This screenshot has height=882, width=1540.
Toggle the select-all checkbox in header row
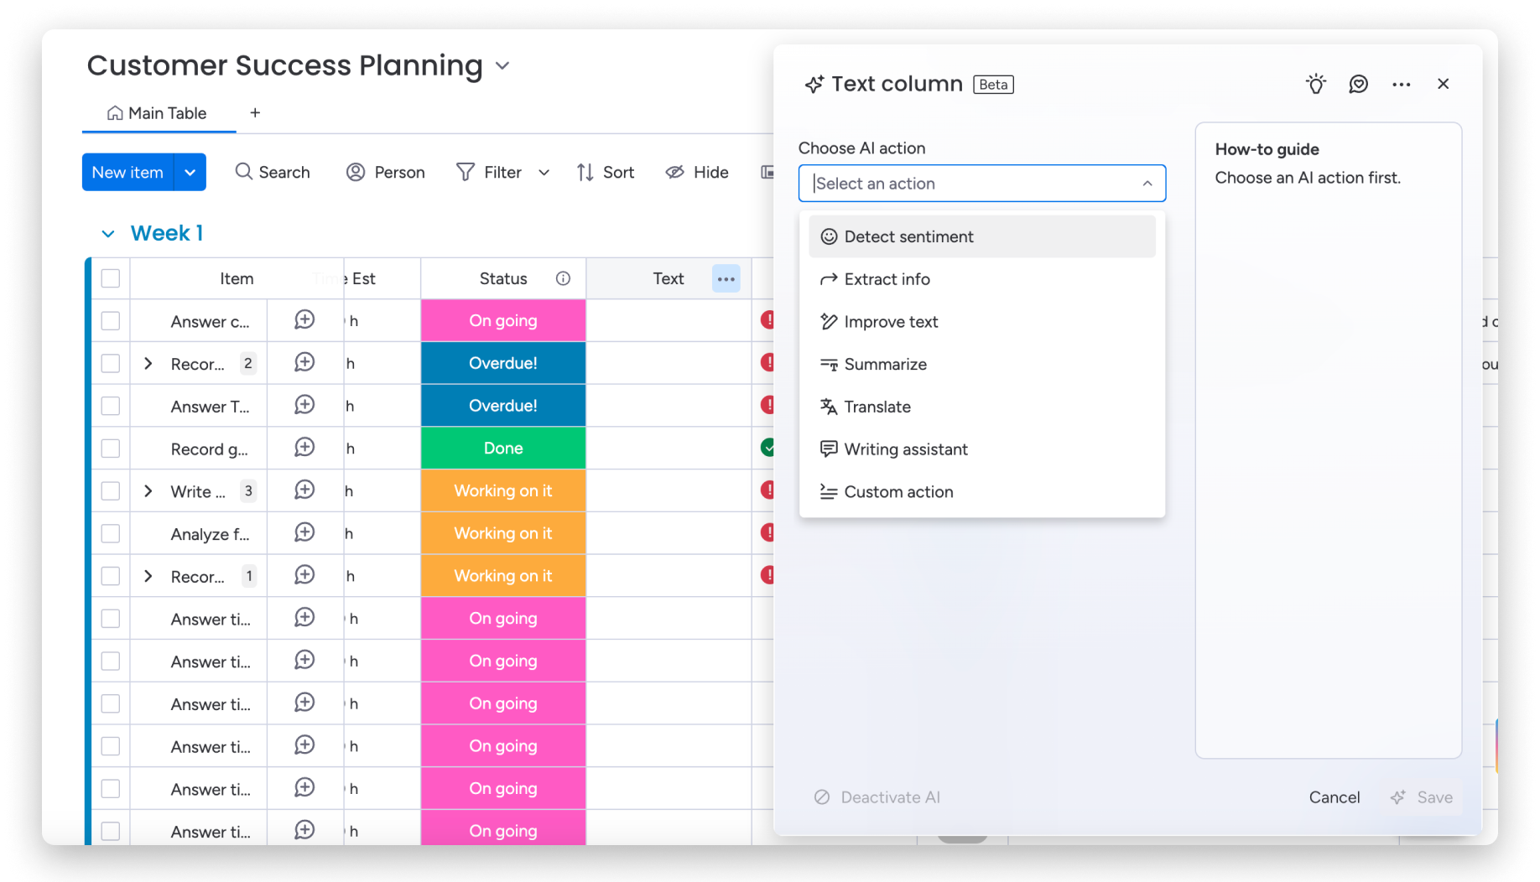(x=111, y=278)
